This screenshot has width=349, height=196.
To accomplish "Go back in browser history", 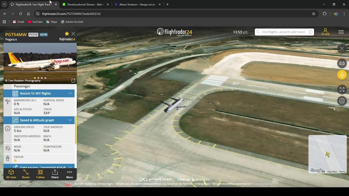I will tap(5, 14).
